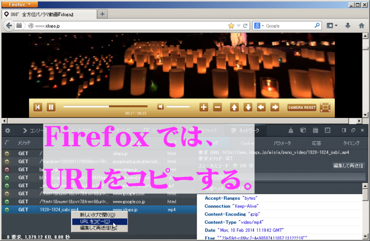Open URL bar history dropdown arrow

coord(239,26)
